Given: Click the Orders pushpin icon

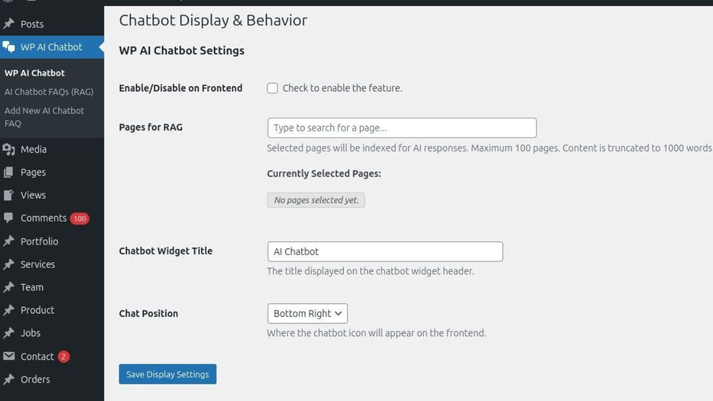Looking at the screenshot, I should point(8,379).
